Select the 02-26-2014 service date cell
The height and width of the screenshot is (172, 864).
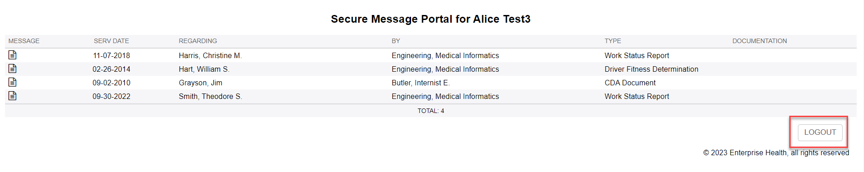pyautogui.click(x=111, y=69)
